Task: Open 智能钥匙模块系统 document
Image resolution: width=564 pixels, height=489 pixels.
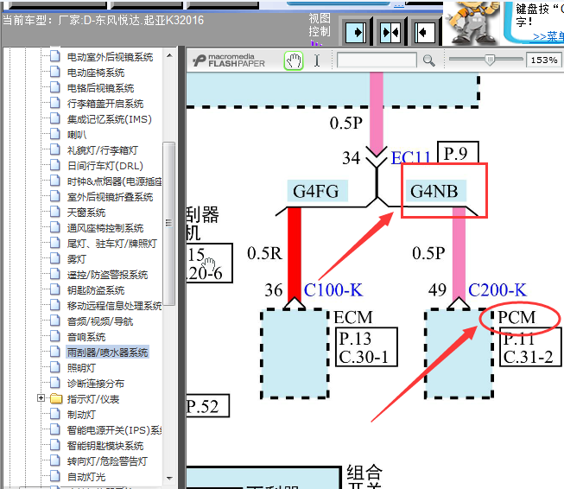Action: (x=105, y=446)
